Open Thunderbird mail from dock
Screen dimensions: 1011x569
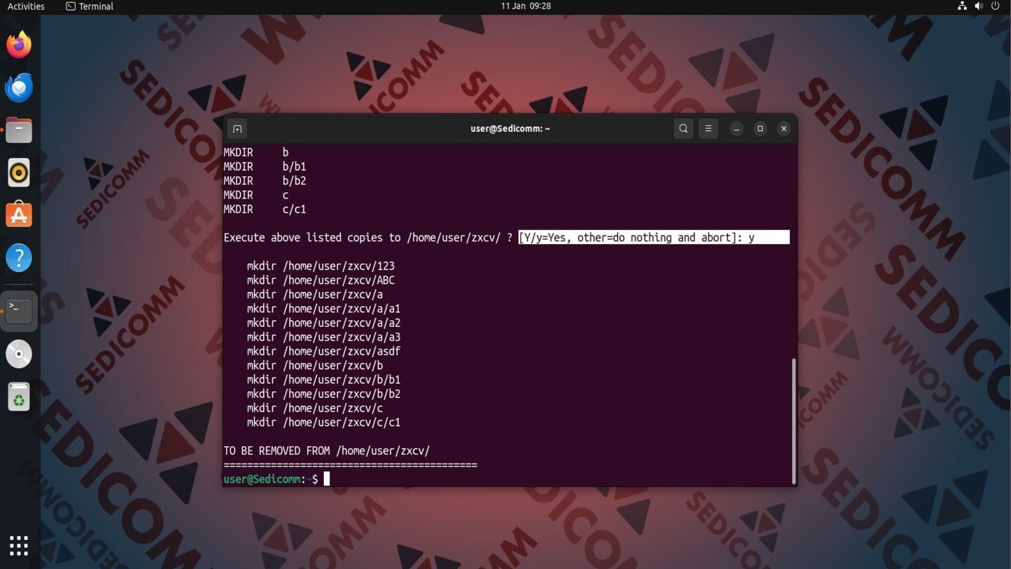19,87
